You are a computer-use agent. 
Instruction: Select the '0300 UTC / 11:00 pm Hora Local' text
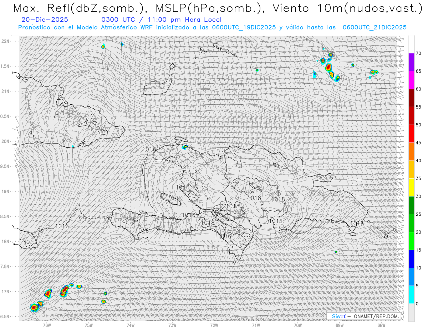click(161, 20)
